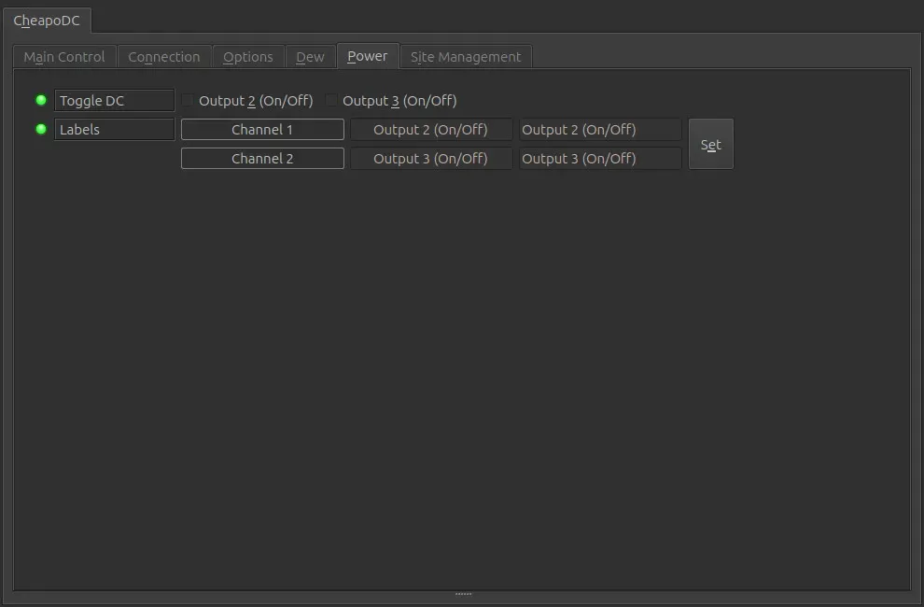Edit the Output 3 (On/Off) label input field

pyautogui.click(x=600, y=158)
